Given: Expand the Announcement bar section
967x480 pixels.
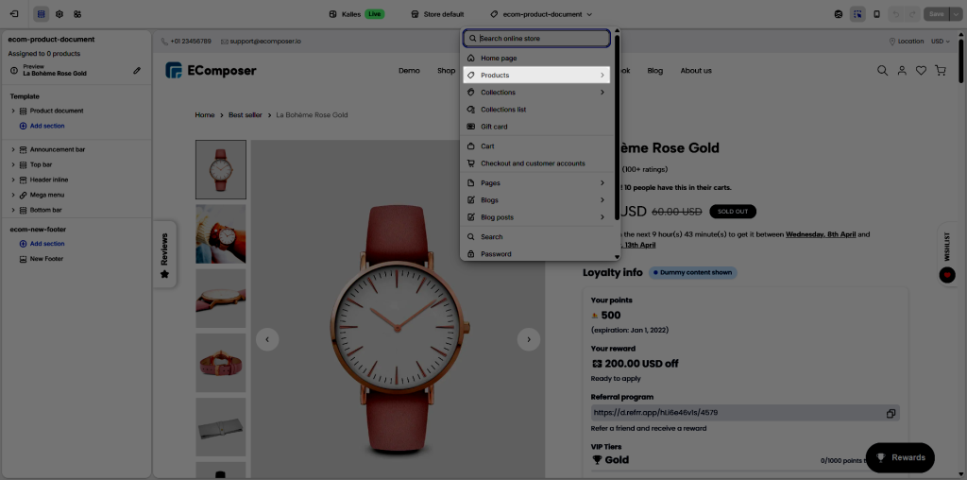Looking at the screenshot, I should tap(13, 149).
